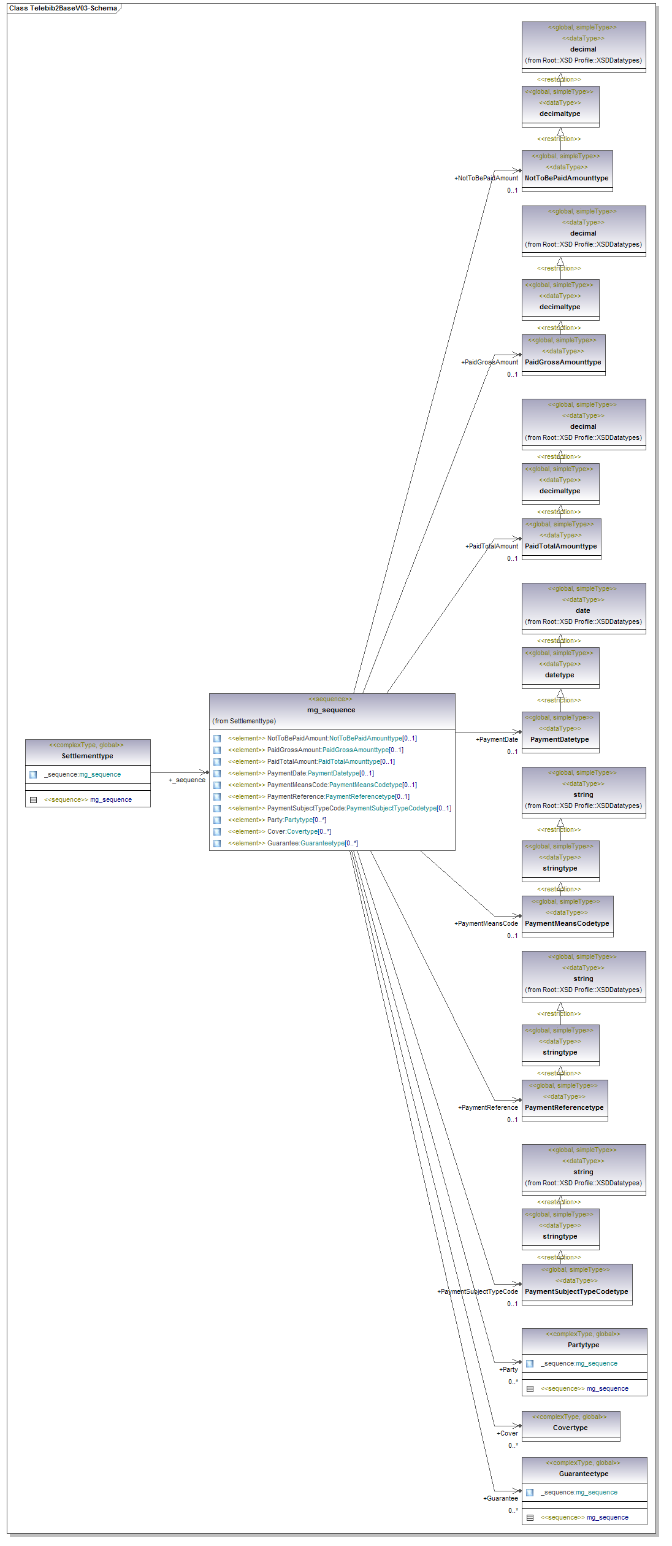
Task: Select the Settlementtype class title
Action: [87, 756]
